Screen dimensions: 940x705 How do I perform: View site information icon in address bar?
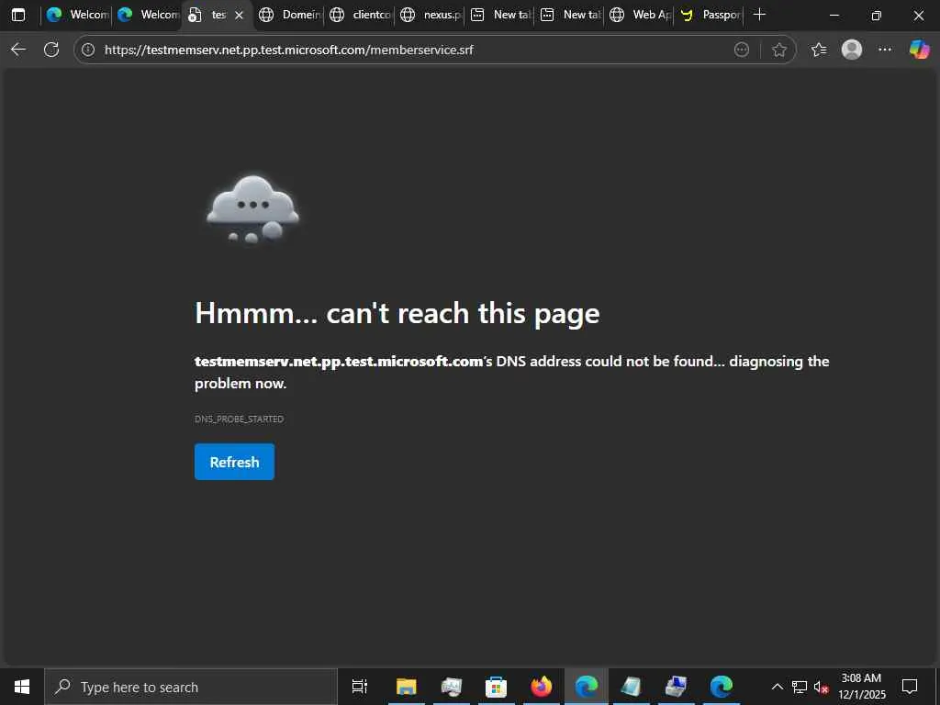click(x=88, y=50)
